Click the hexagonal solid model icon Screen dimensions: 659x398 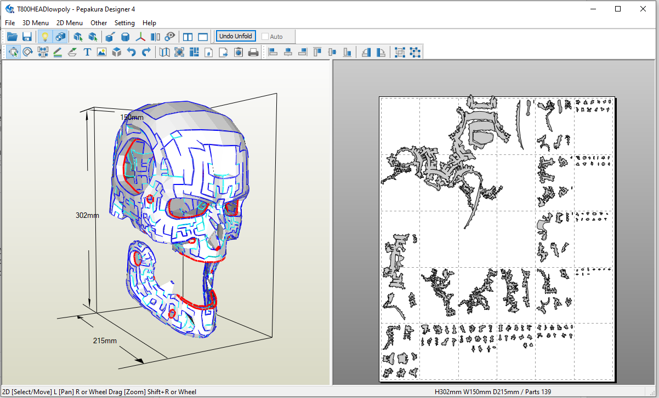click(125, 37)
